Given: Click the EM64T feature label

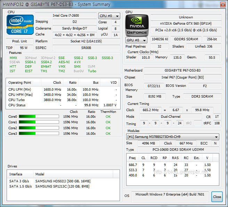Looking at the screenshot, I should [x=46, y=67].
